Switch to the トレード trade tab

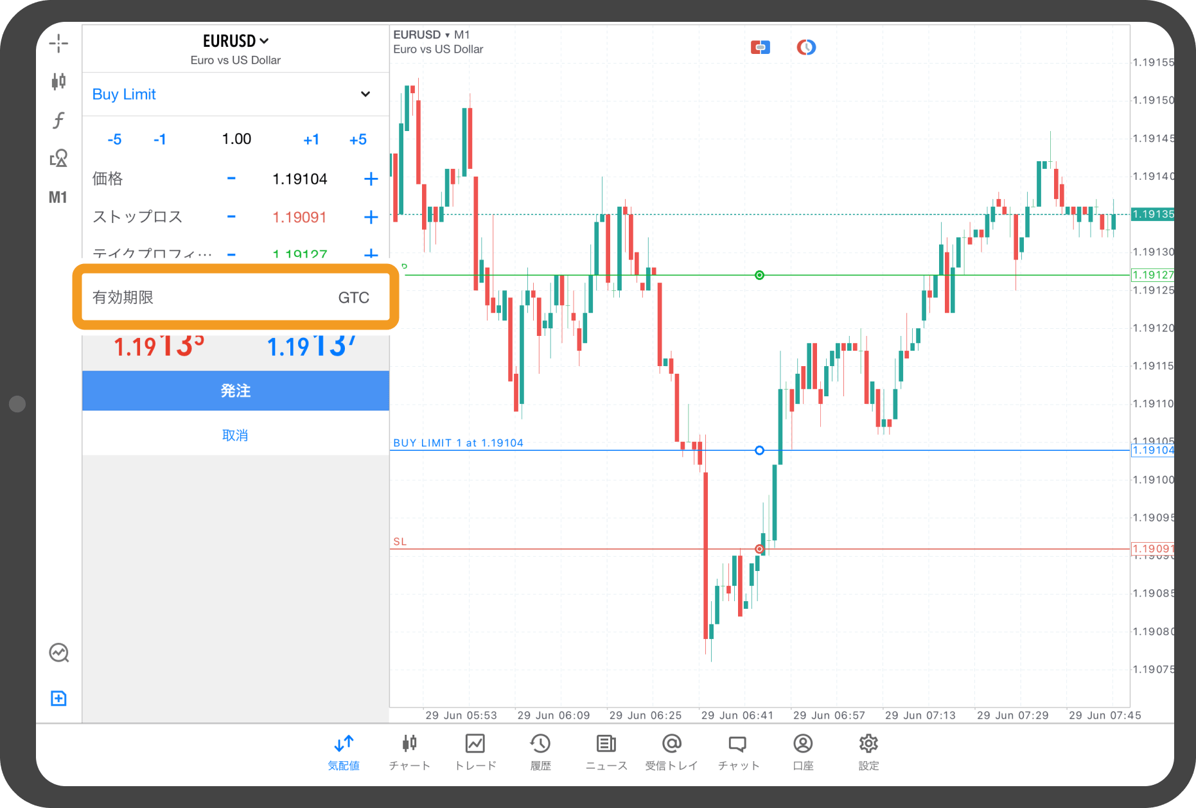tap(475, 752)
